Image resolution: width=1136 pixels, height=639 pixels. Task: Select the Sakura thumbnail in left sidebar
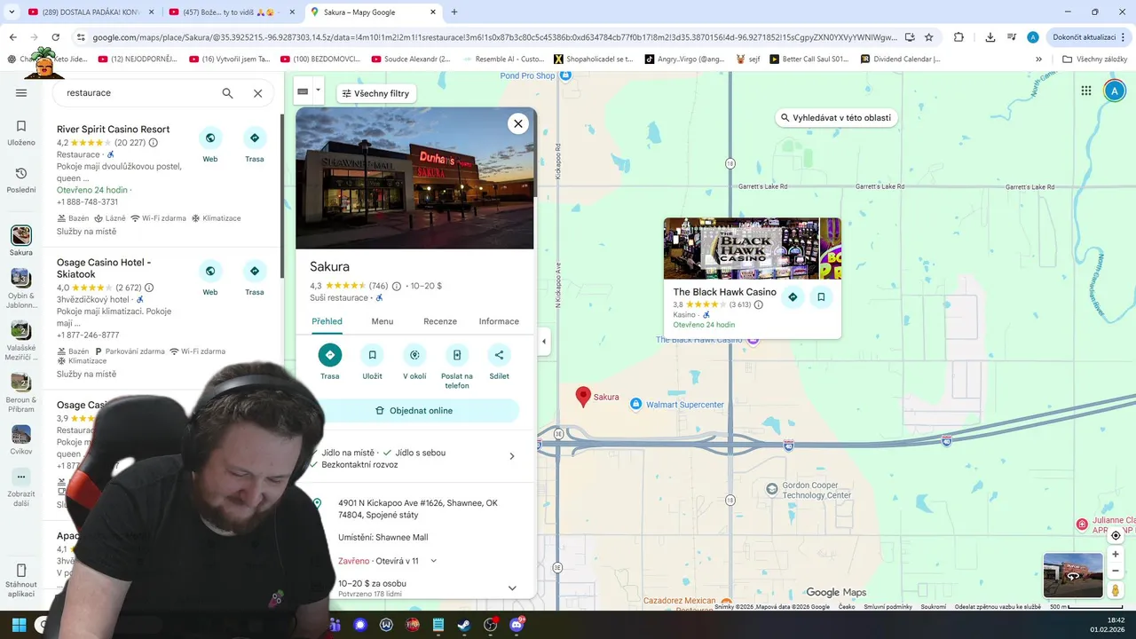click(x=21, y=235)
